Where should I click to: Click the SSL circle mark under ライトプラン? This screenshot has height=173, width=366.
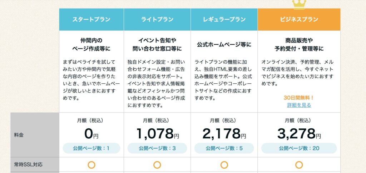click(x=157, y=165)
